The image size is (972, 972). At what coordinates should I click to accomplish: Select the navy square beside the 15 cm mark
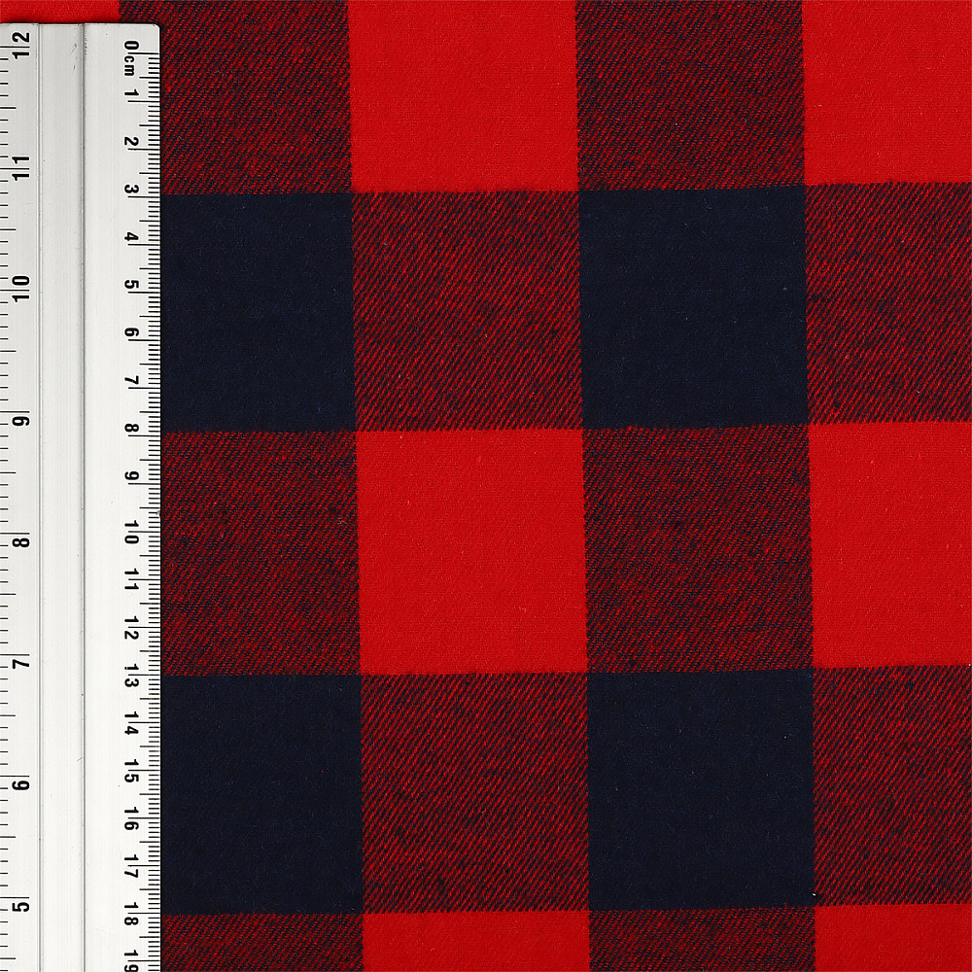point(260,792)
